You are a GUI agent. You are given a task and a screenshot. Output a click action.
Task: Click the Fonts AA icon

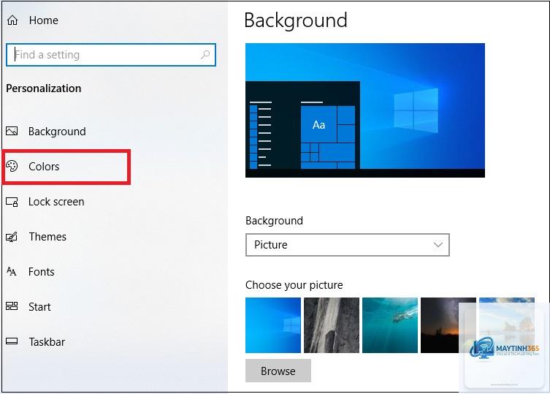tap(12, 271)
